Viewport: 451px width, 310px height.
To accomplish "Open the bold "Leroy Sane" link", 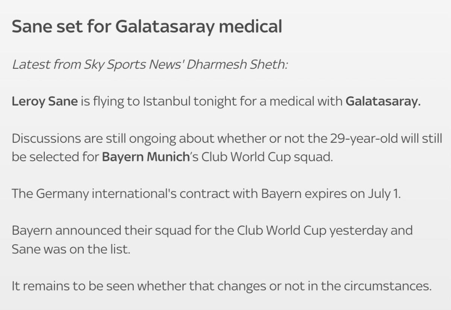I will click(45, 101).
